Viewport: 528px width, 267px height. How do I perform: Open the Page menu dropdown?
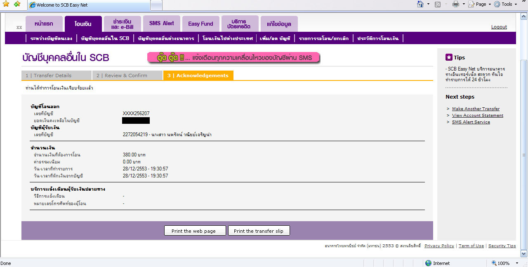479,4
